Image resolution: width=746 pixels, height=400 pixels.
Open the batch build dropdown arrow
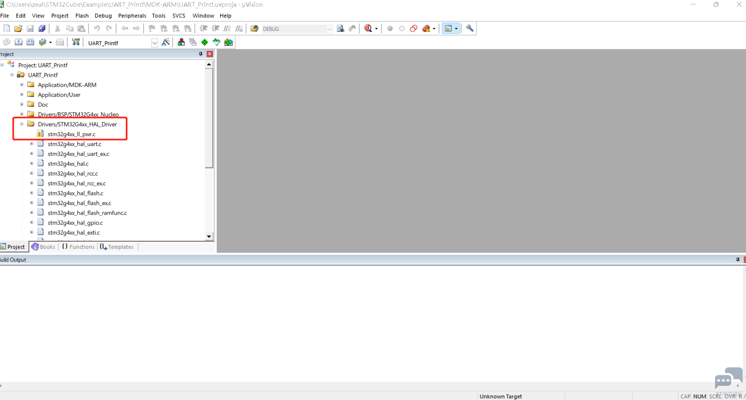pos(50,43)
